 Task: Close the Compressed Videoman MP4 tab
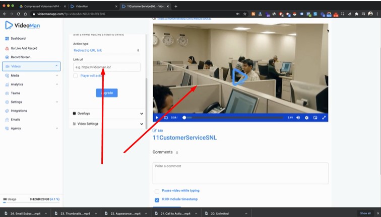click(x=65, y=7)
